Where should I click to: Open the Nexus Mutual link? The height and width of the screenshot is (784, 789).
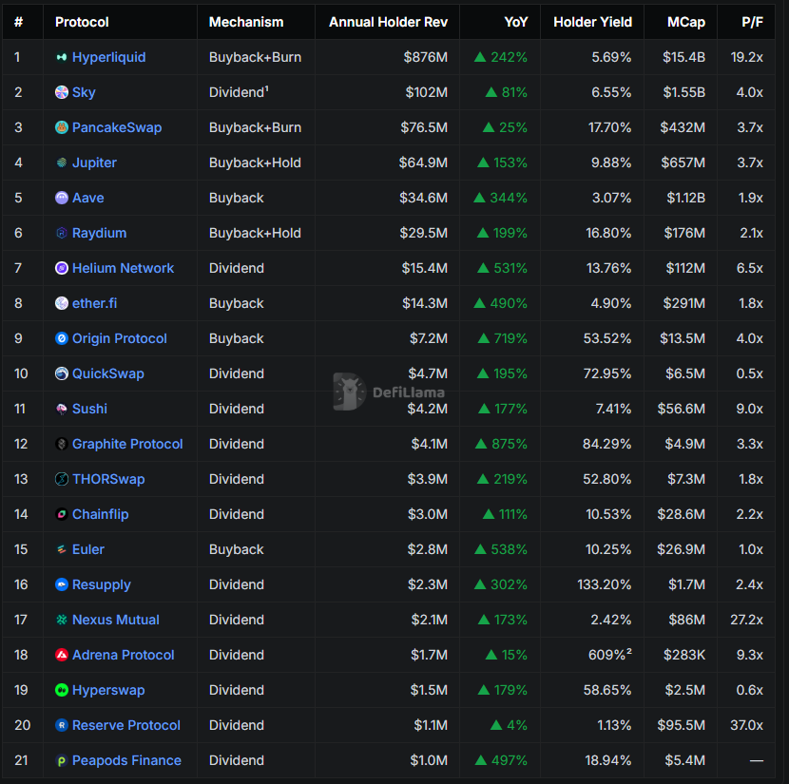tap(116, 620)
